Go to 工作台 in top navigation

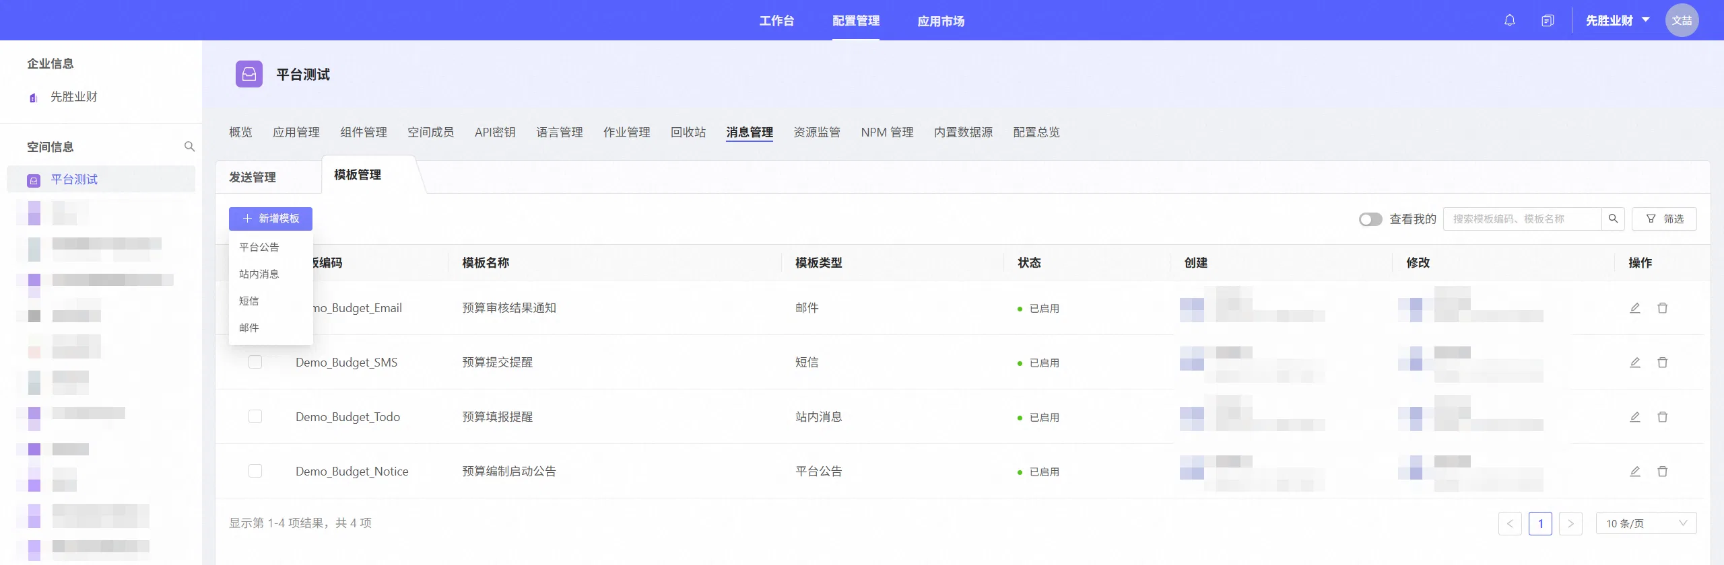click(776, 21)
